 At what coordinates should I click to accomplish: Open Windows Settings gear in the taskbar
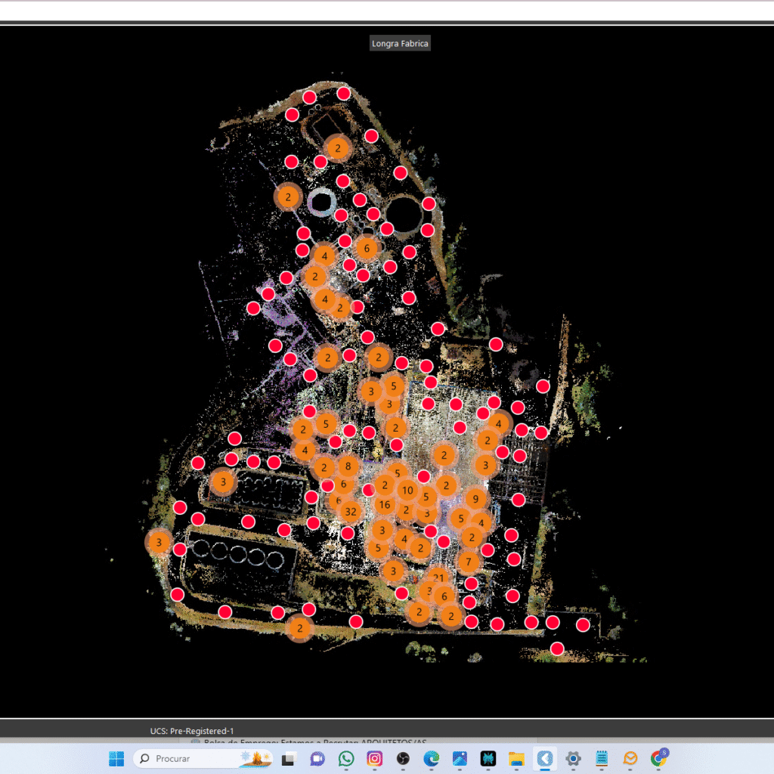574,758
